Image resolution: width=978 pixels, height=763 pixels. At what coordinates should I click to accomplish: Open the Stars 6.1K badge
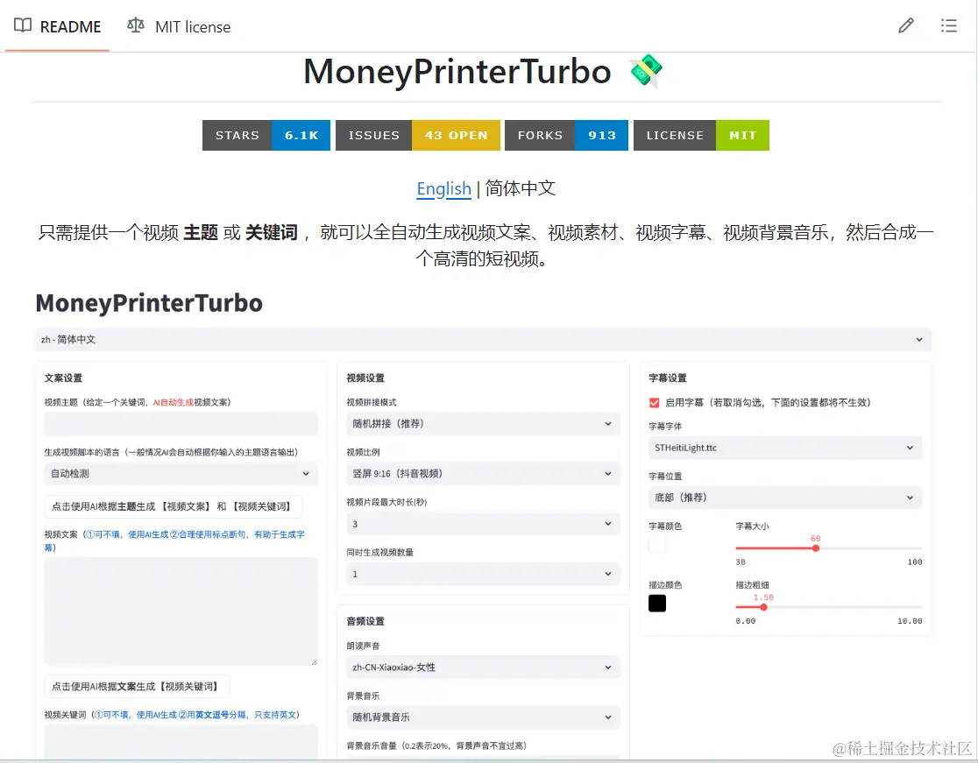[266, 135]
